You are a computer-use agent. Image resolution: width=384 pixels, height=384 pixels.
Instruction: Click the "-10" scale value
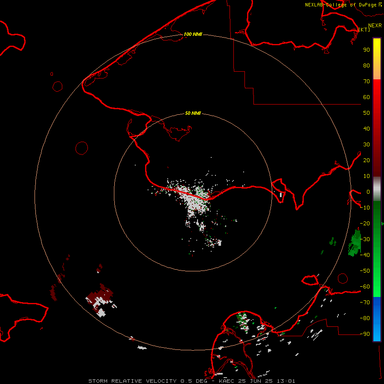coord(365,208)
